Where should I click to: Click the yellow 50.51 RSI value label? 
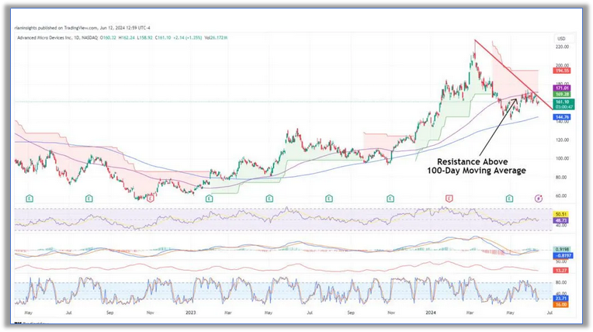(x=561, y=214)
